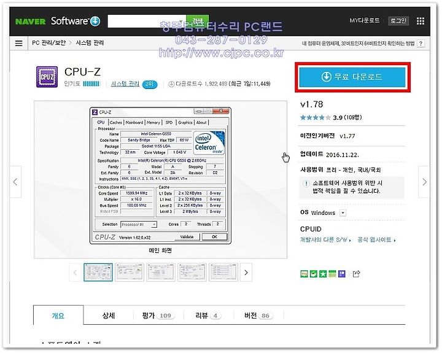Click the download count icon
Screen dimensions: 442x353
(x=171, y=83)
